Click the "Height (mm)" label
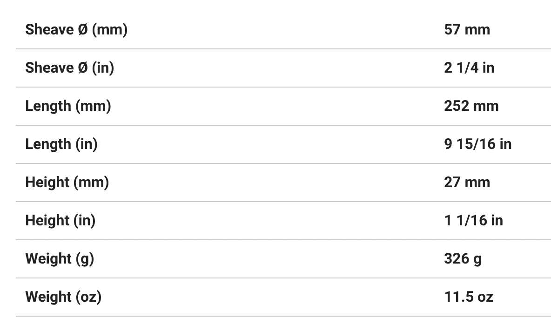The height and width of the screenshot is (325, 551). point(67,182)
